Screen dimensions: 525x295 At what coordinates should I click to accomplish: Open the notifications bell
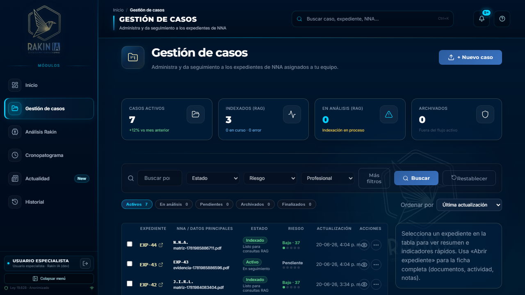(482, 19)
